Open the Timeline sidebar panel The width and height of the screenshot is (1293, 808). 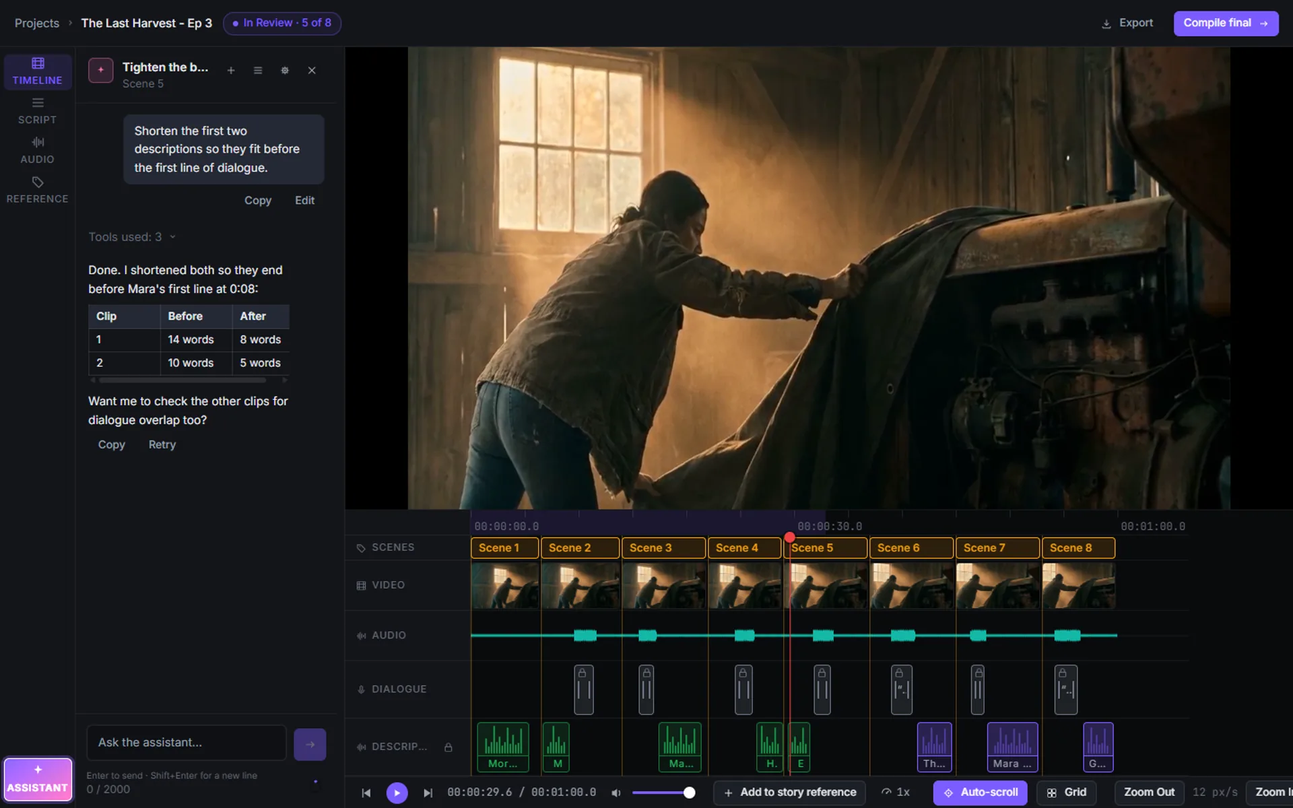37,71
